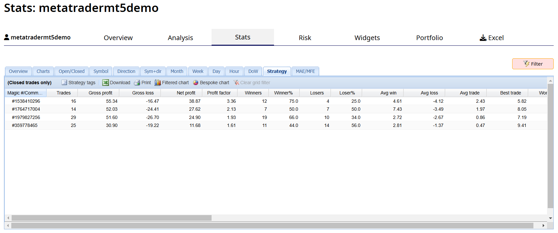Switch to the Charts sub-tab

pos(43,71)
